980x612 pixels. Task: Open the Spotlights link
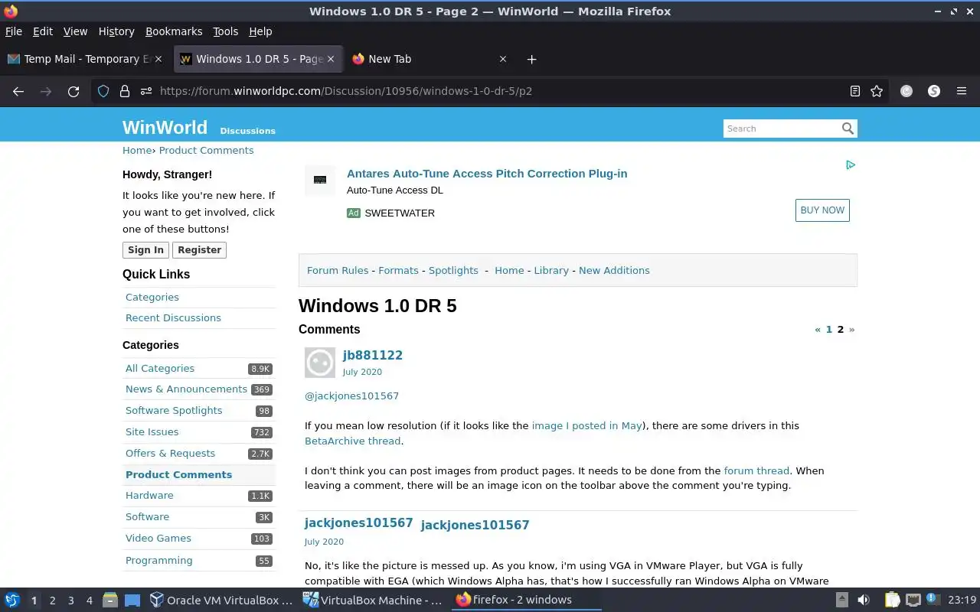[453, 270]
